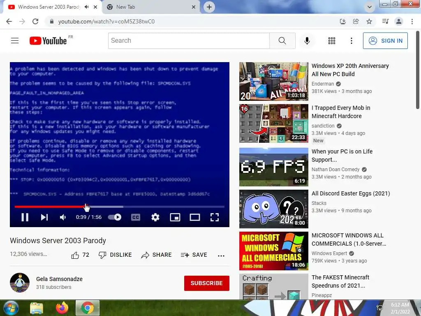
Task: Search with your voice microphone icon
Action: pyautogui.click(x=307, y=41)
